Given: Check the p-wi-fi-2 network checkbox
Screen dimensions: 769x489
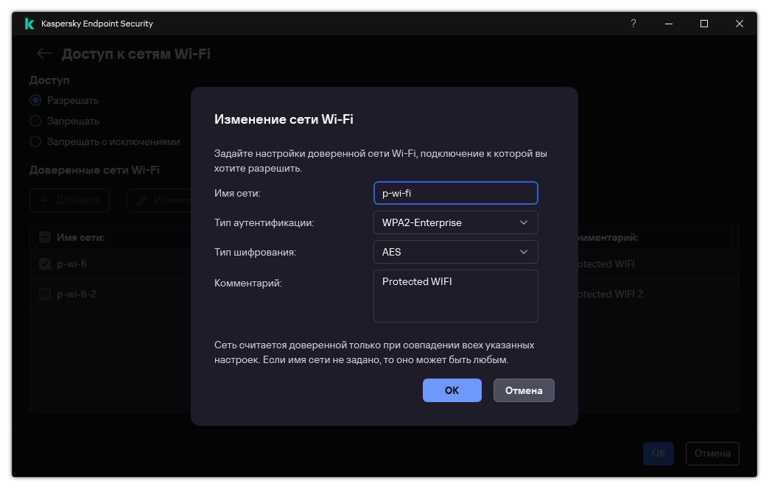Looking at the screenshot, I should click(44, 293).
